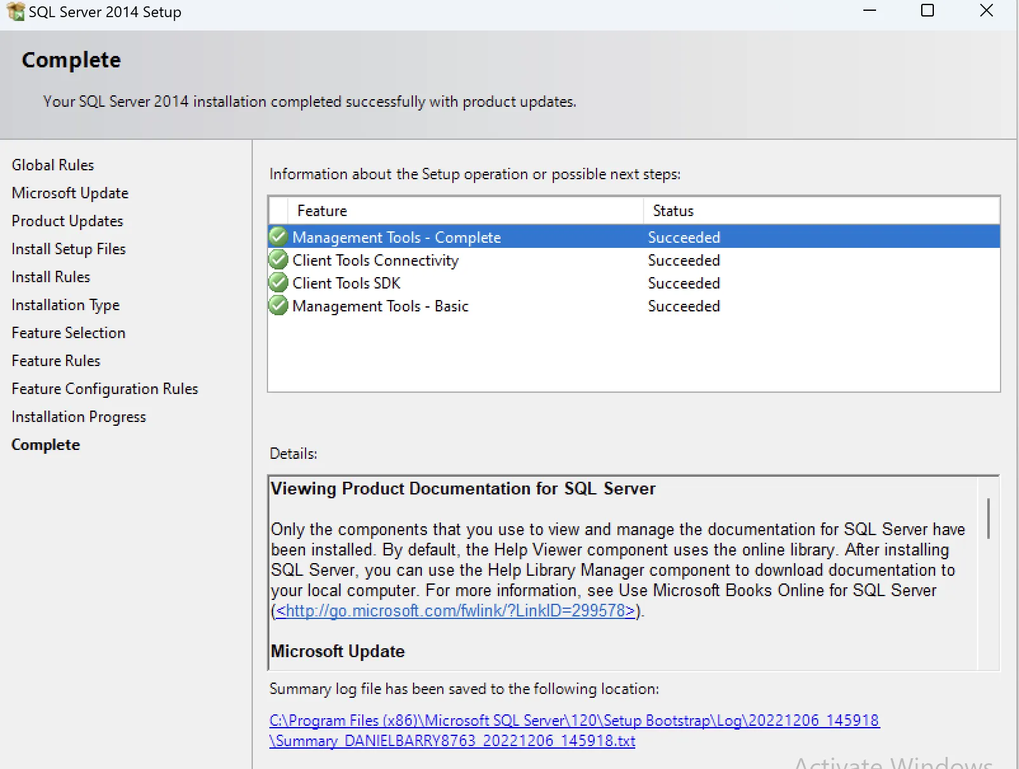
Task: Click the Status column header
Action: 673,211
